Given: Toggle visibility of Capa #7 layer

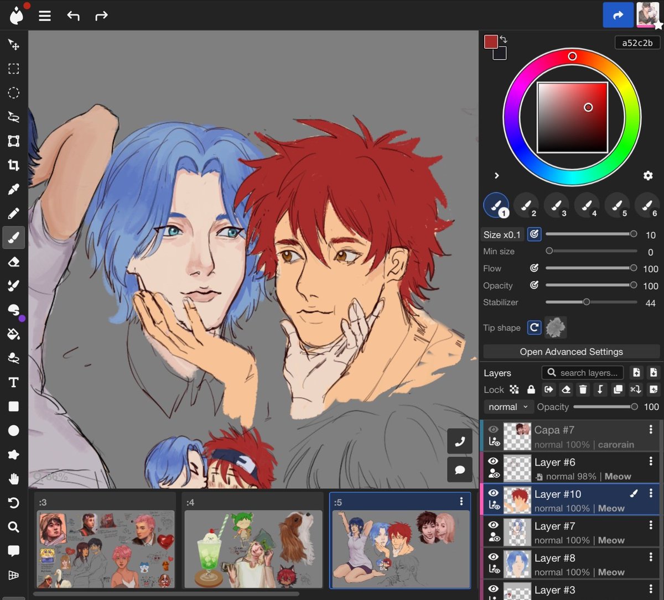Looking at the screenshot, I should pos(493,429).
